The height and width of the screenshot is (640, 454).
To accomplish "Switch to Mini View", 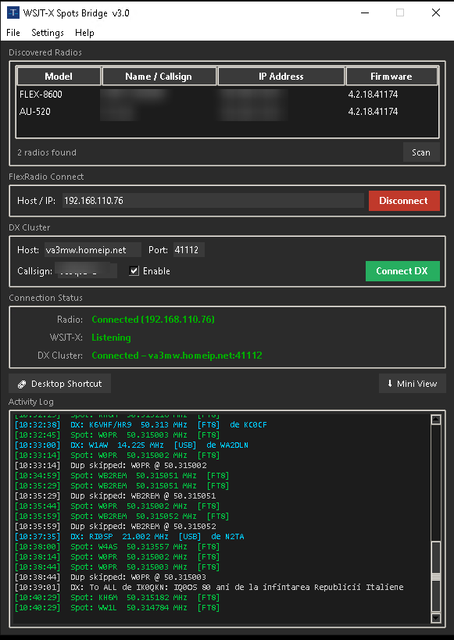I will coord(413,384).
